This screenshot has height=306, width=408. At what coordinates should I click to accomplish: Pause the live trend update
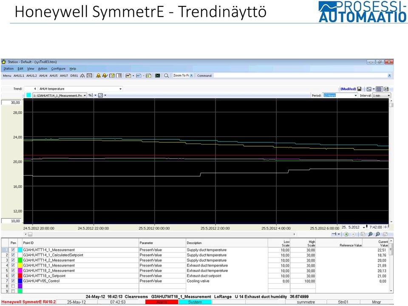(346, 234)
